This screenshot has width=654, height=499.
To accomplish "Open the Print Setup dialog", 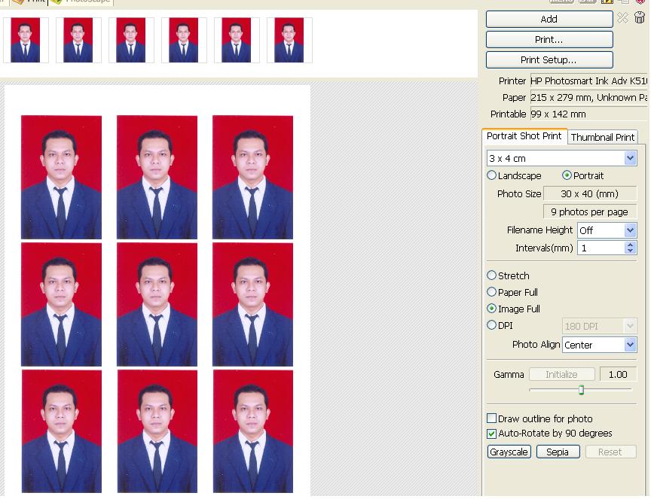I will coord(549,59).
